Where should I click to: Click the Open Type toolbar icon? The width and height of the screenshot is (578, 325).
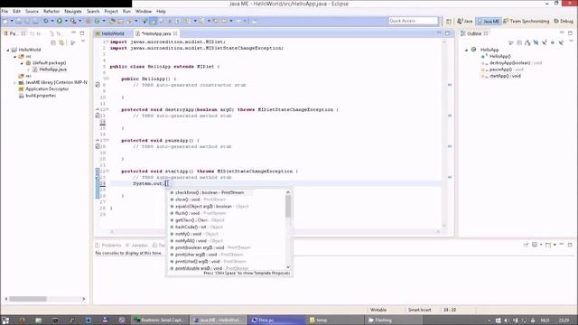click(x=112, y=21)
